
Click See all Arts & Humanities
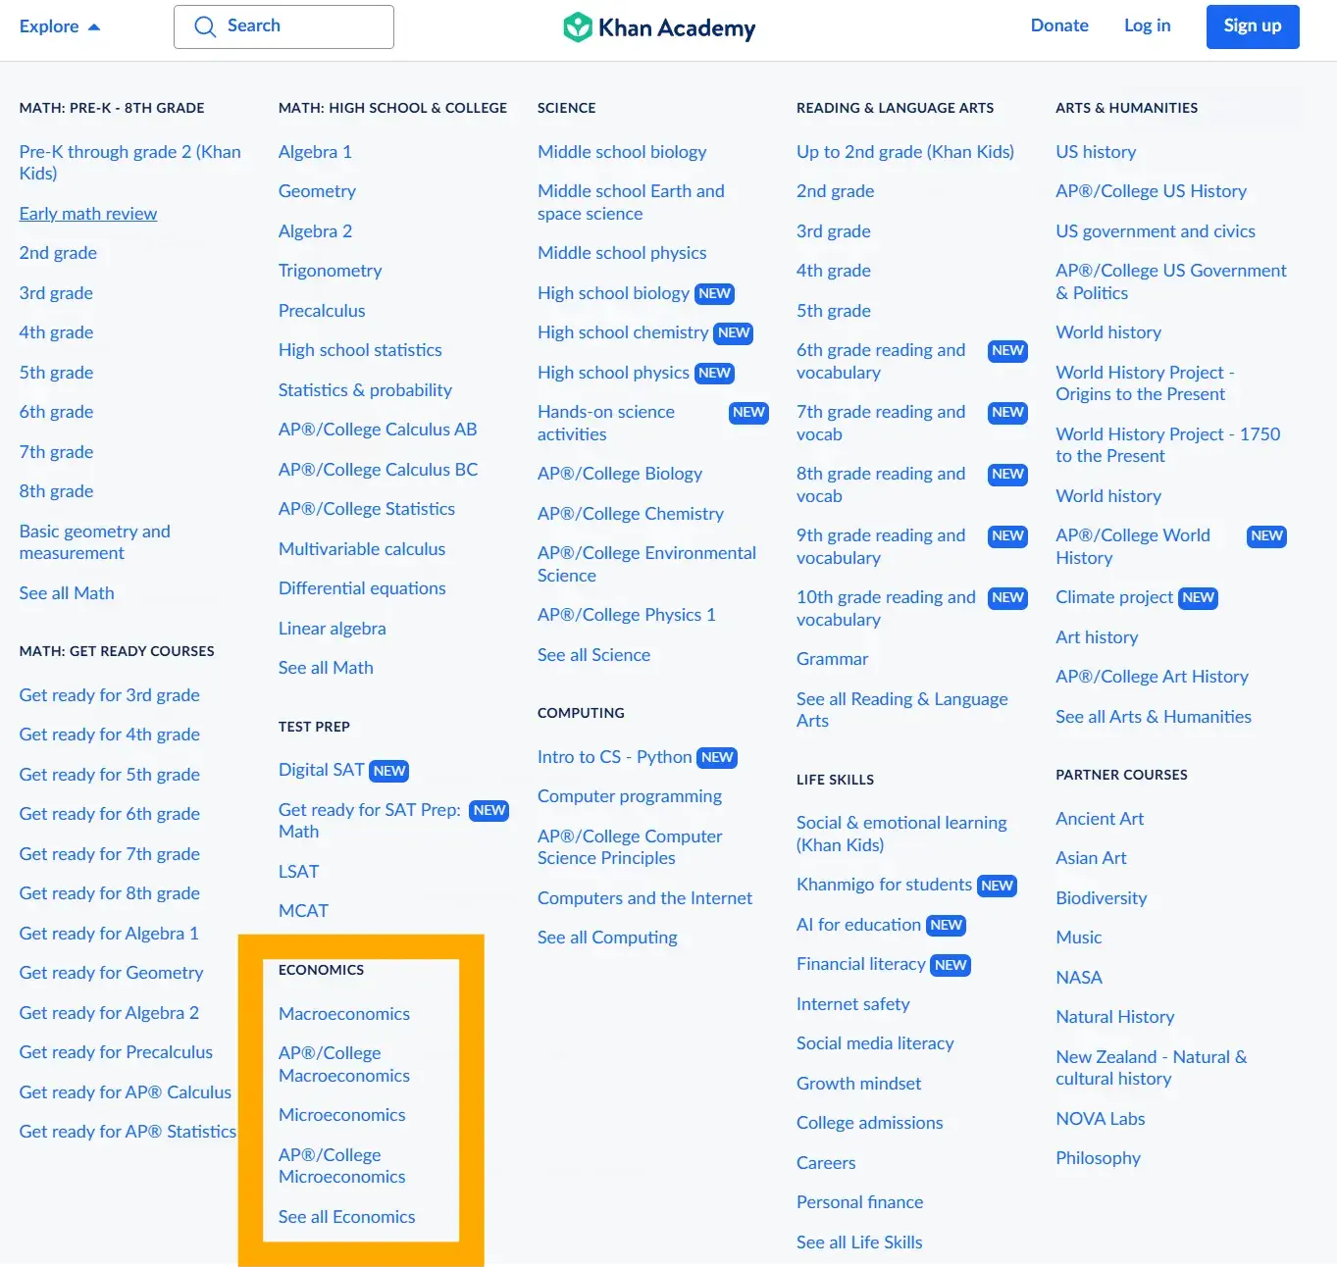[1154, 717]
